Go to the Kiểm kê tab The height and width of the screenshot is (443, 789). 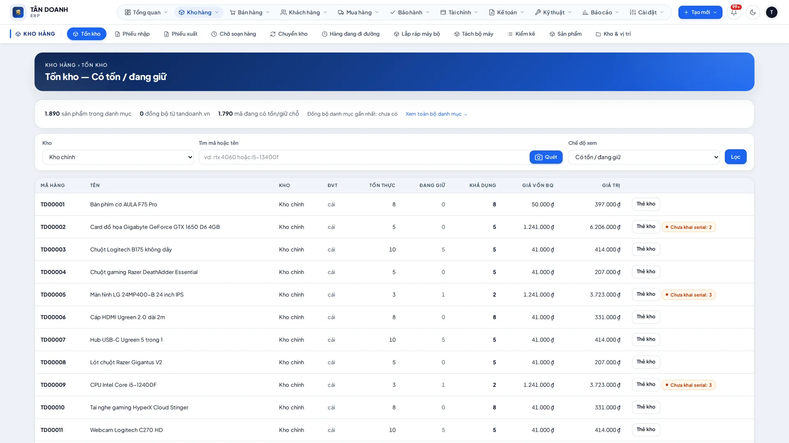coord(521,34)
